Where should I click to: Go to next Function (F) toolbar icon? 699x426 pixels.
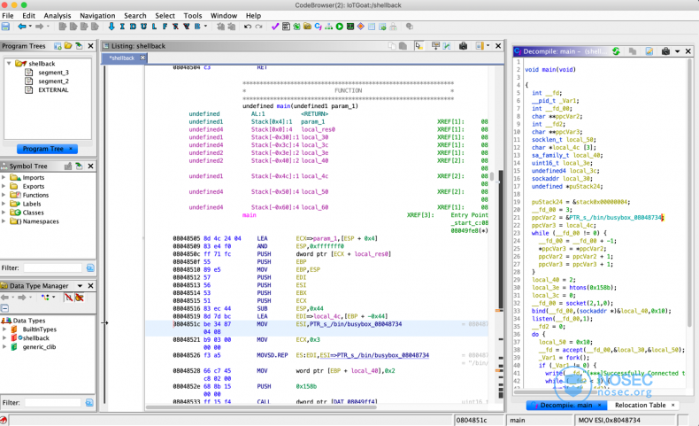(x=165, y=27)
